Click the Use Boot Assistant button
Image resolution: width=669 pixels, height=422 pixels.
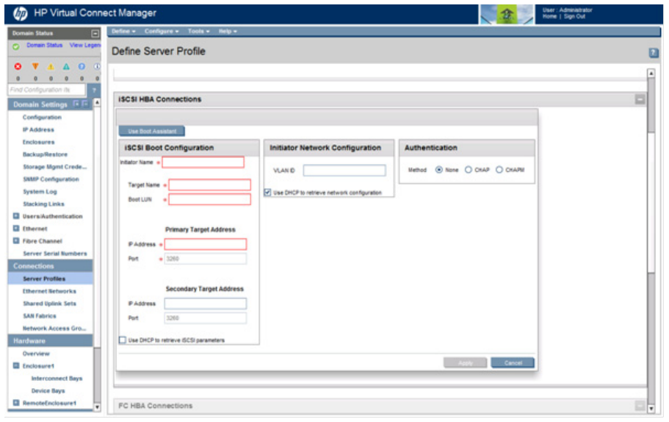coord(152,131)
